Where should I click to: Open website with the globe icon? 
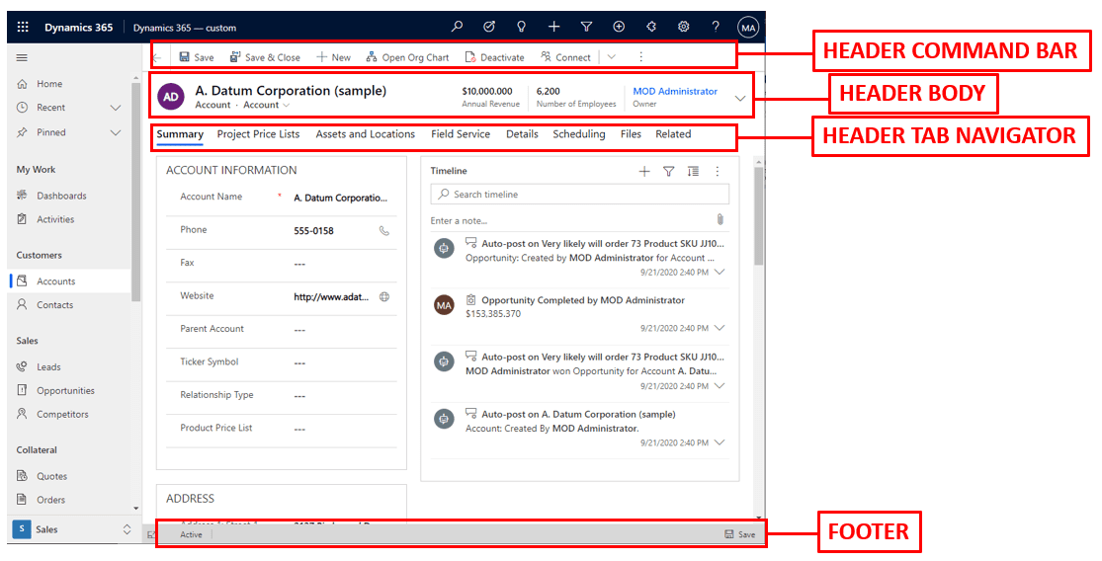click(384, 297)
